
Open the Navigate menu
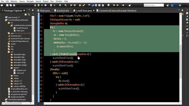click(x=30, y=1)
